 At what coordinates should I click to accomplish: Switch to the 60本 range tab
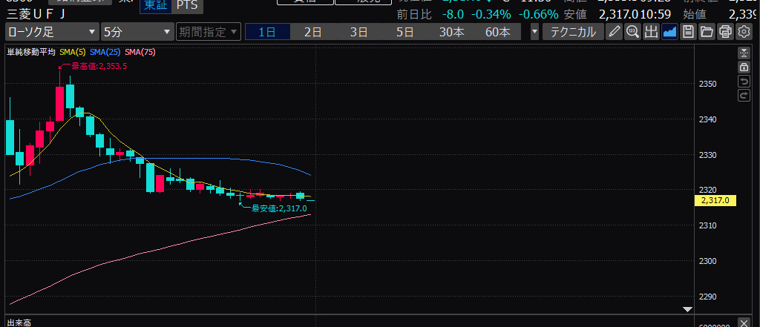497,32
